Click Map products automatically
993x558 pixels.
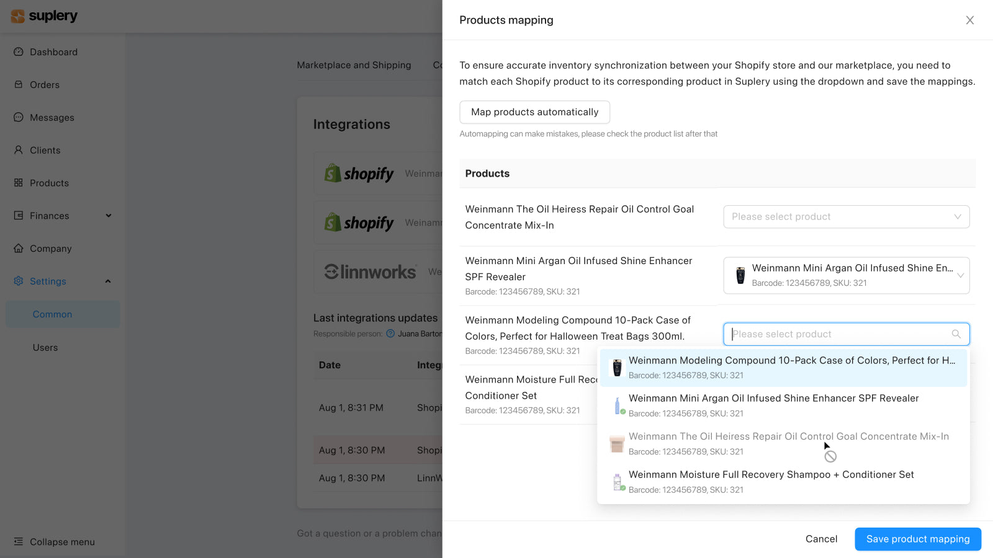(534, 112)
